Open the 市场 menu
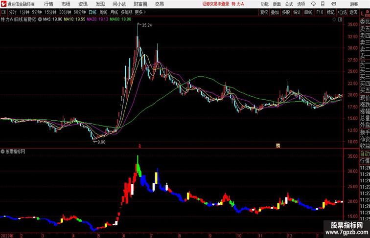Image resolution: width=370 pixels, height=238 pixels. [66, 4]
